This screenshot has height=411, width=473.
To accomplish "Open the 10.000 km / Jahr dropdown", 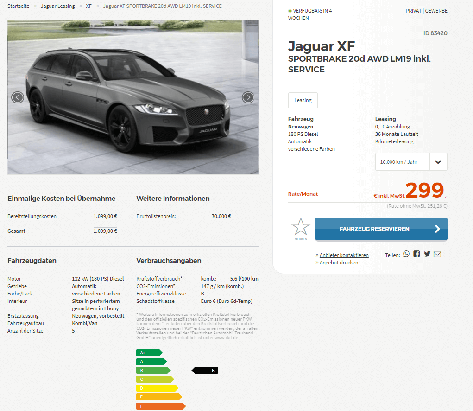I will 411,162.
